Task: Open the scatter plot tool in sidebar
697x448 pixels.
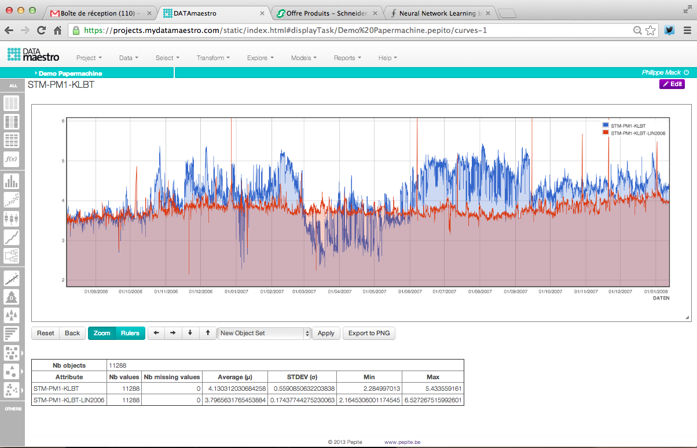Action: [x=12, y=200]
